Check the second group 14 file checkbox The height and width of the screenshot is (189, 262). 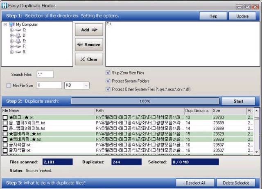coord(5,128)
